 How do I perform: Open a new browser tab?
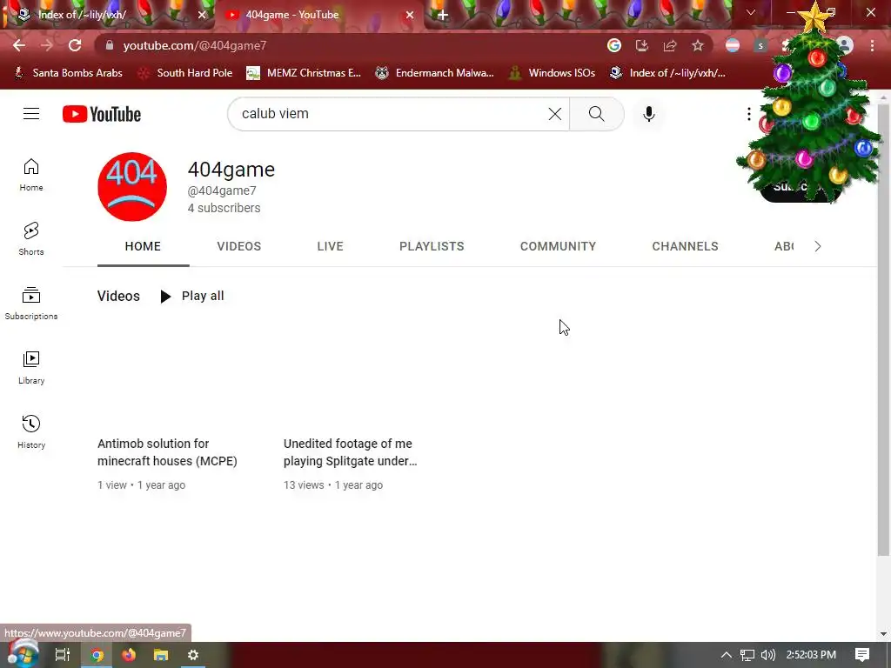(x=443, y=15)
